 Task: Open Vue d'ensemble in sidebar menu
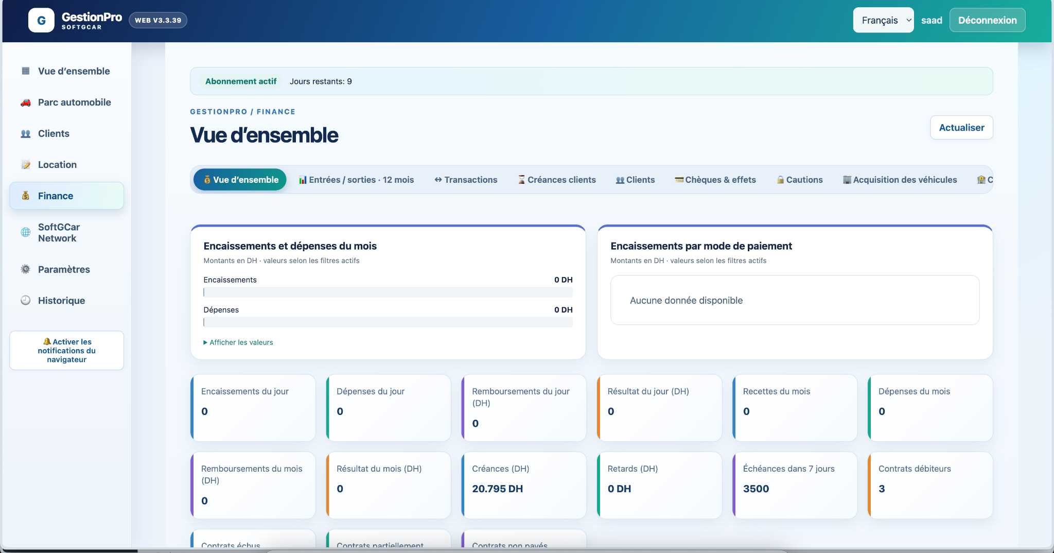click(67, 71)
